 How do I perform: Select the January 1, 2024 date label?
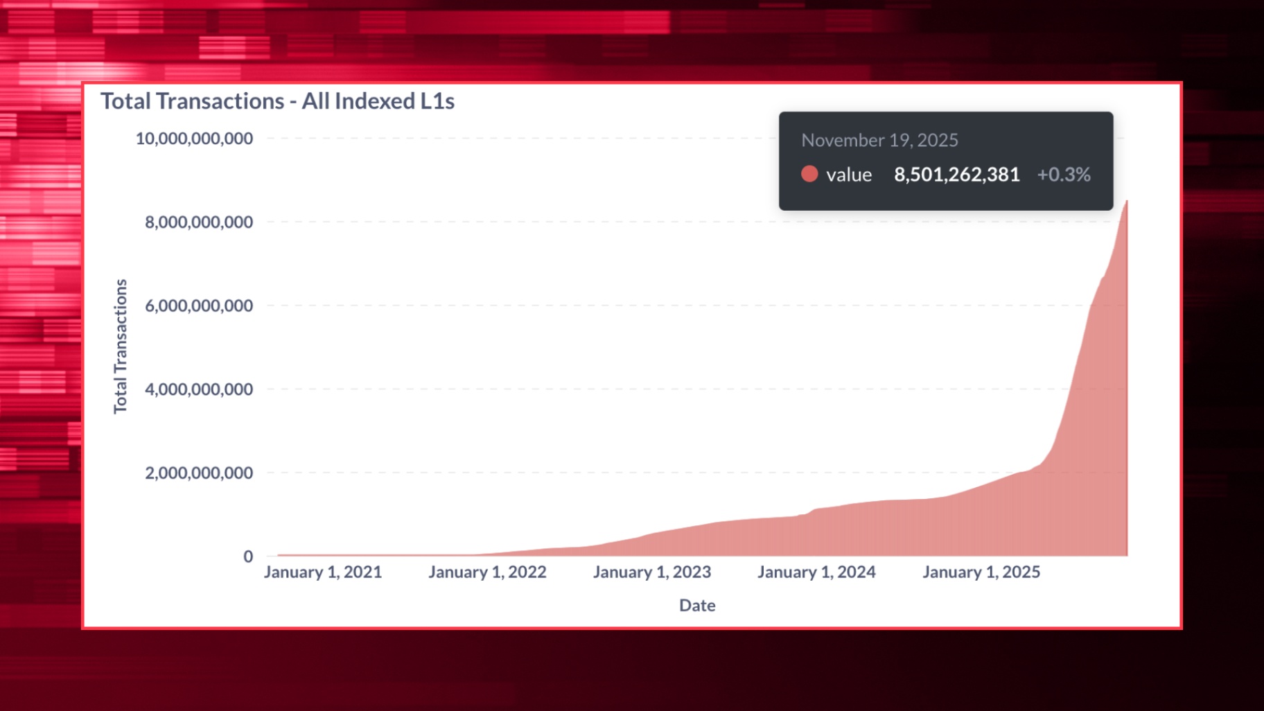click(816, 572)
